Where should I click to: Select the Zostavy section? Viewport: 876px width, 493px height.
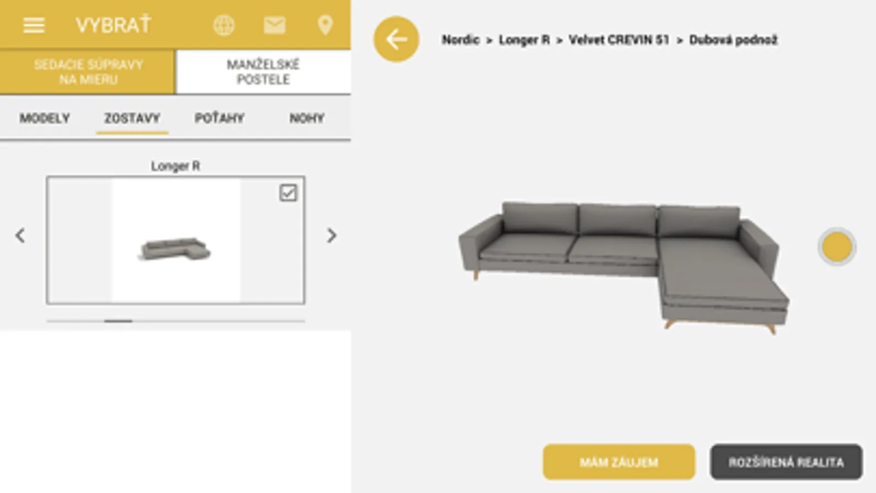132,118
